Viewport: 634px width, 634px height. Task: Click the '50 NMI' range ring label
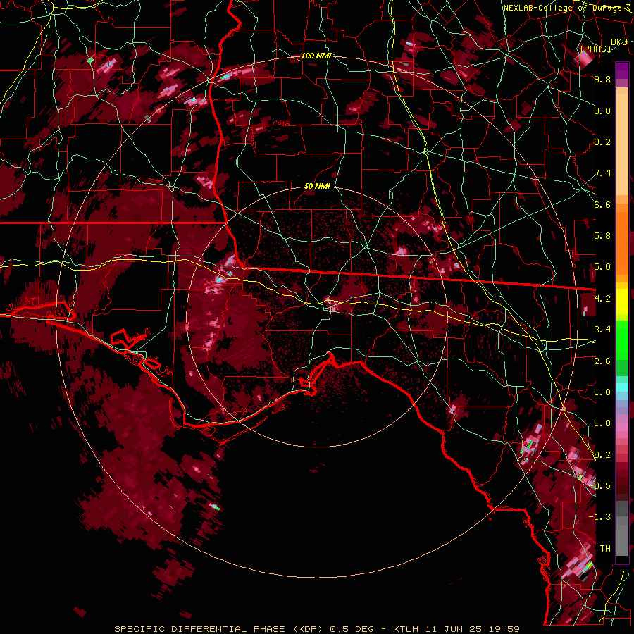[317, 186]
